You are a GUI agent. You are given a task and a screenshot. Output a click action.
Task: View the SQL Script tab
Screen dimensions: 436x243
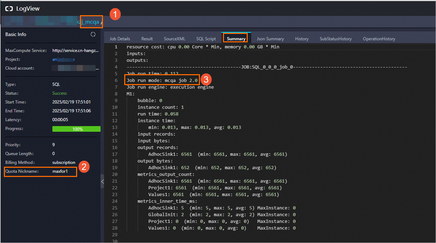(x=206, y=39)
